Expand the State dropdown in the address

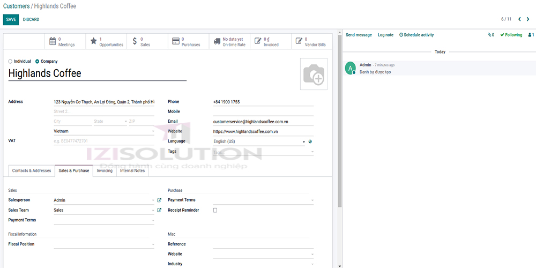[x=110, y=121]
